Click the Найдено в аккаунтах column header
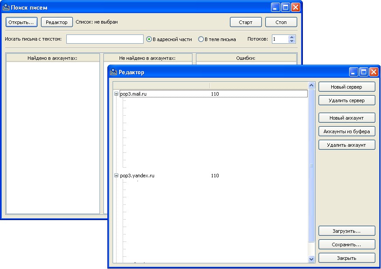The image size is (381, 269). tap(52, 58)
